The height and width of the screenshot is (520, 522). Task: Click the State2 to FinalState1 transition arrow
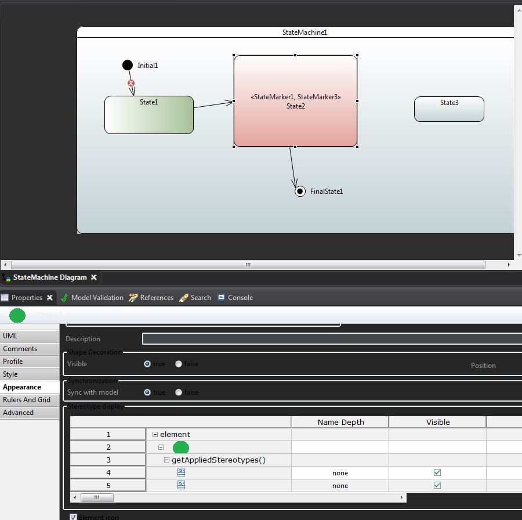click(x=293, y=167)
